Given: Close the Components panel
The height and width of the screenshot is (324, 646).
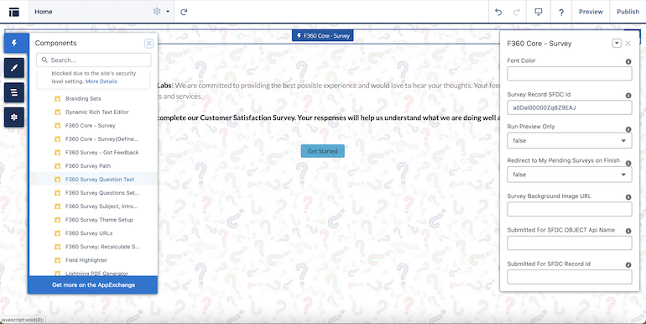Looking at the screenshot, I should tap(148, 44).
